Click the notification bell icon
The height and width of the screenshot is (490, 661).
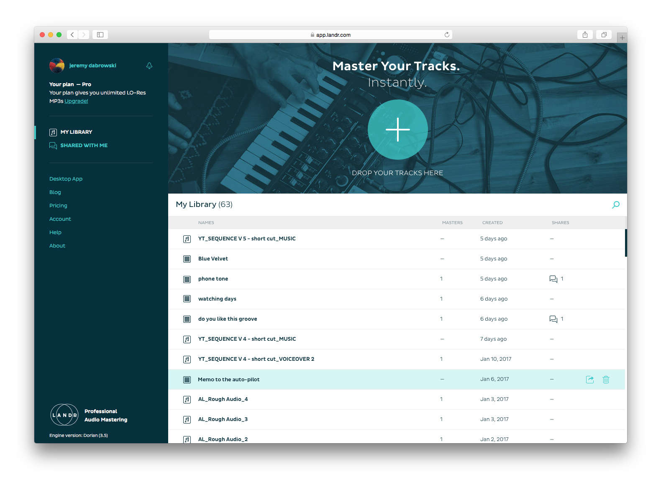click(x=149, y=66)
